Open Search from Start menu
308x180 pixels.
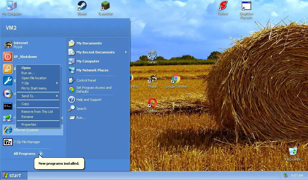(98, 109)
